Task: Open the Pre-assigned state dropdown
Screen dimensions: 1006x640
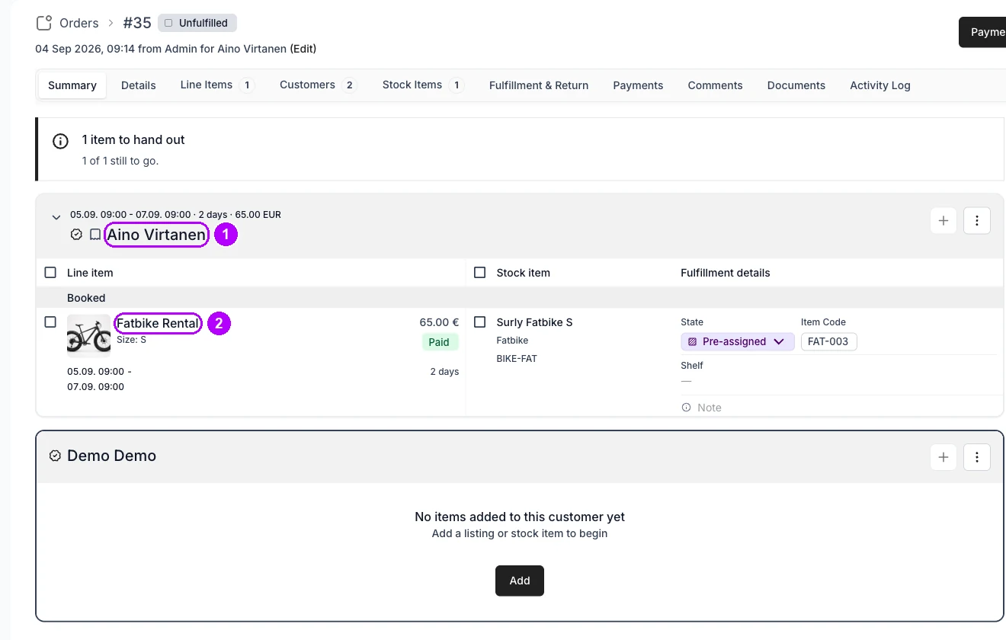Action: click(x=738, y=341)
